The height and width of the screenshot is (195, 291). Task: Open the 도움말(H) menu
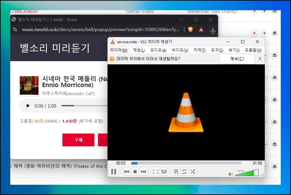pos(253,50)
